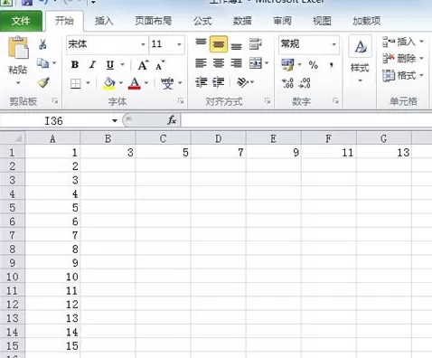The height and width of the screenshot is (358, 432).
Task: Click the formula bar input area
Action: point(306,120)
